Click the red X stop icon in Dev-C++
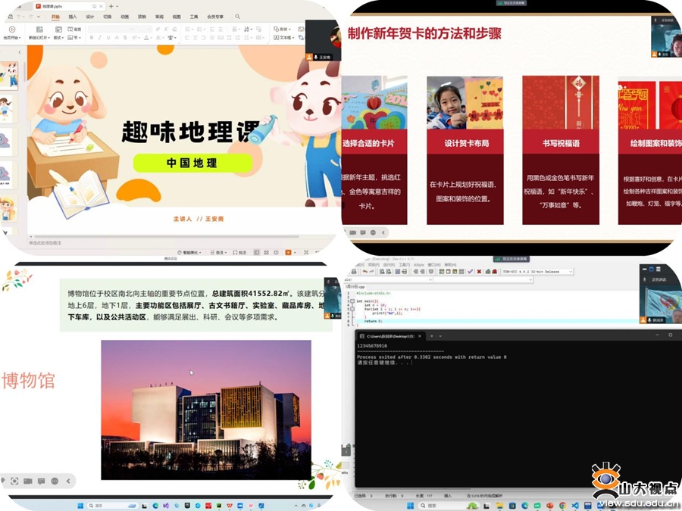The image size is (682, 511). click(x=479, y=271)
